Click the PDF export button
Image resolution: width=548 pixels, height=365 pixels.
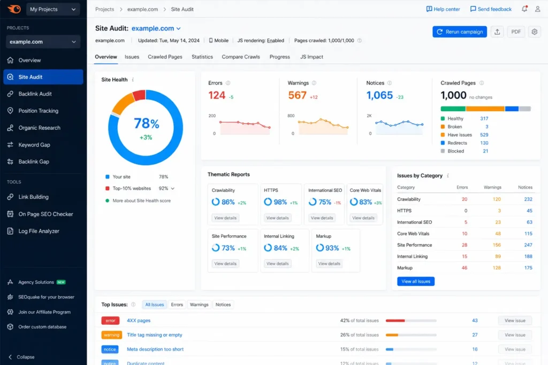click(x=516, y=32)
